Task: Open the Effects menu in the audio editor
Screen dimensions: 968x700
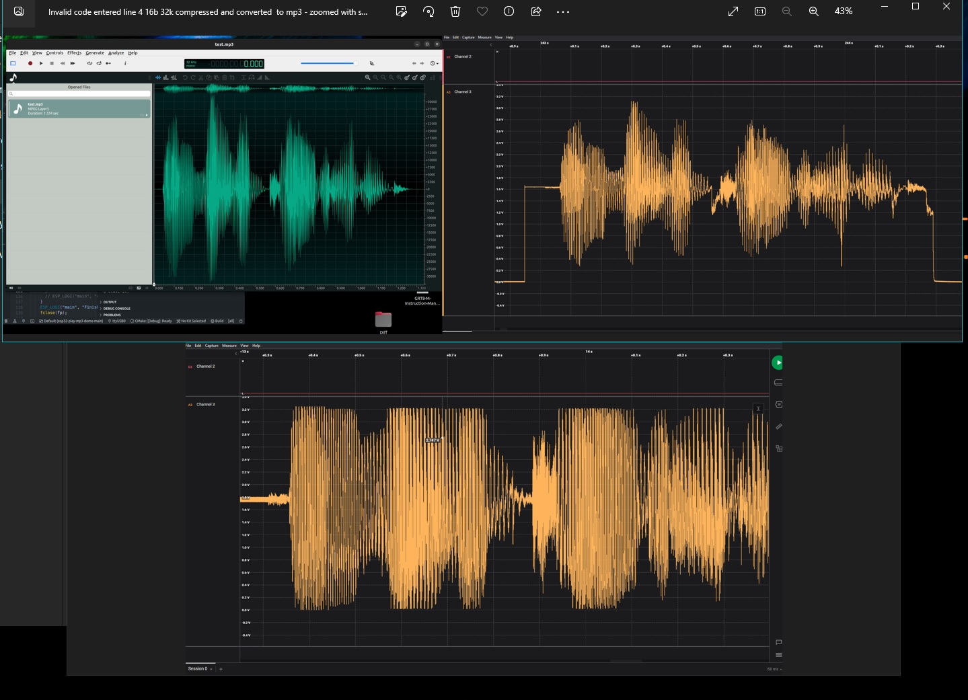Action: (x=74, y=52)
